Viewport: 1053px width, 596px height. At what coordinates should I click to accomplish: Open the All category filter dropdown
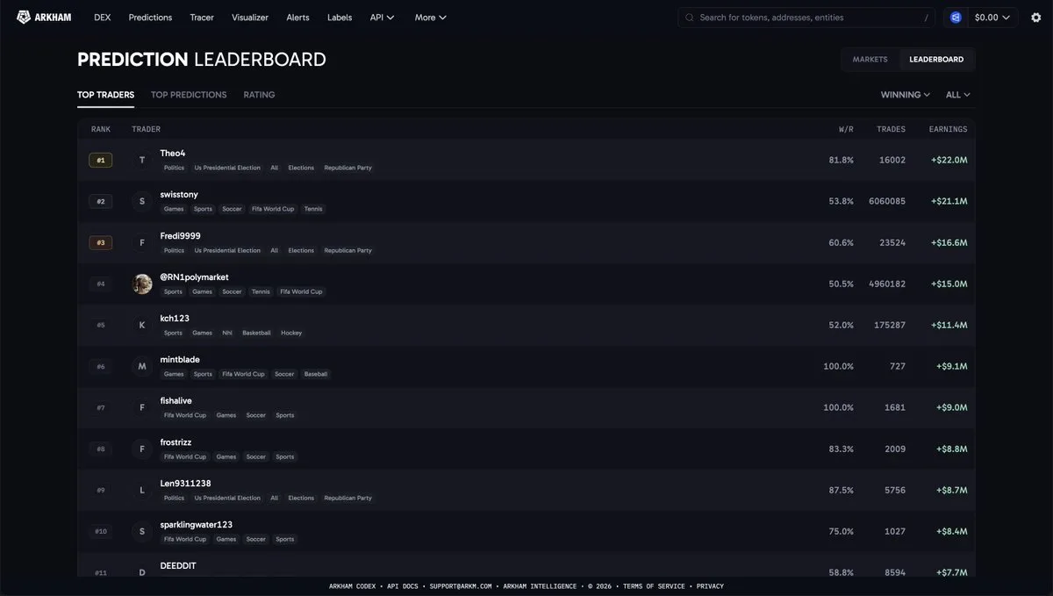click(x=958, y=95)
